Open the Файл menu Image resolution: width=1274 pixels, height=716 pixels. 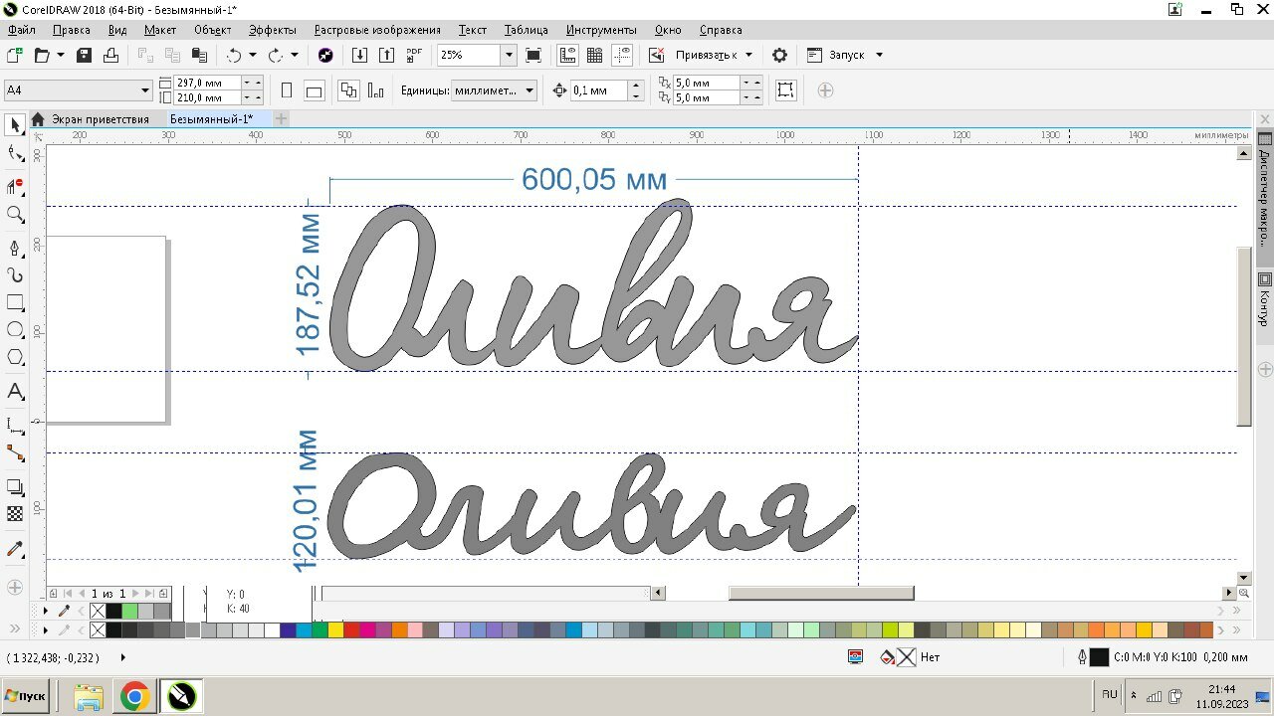(x=21, y=30)
